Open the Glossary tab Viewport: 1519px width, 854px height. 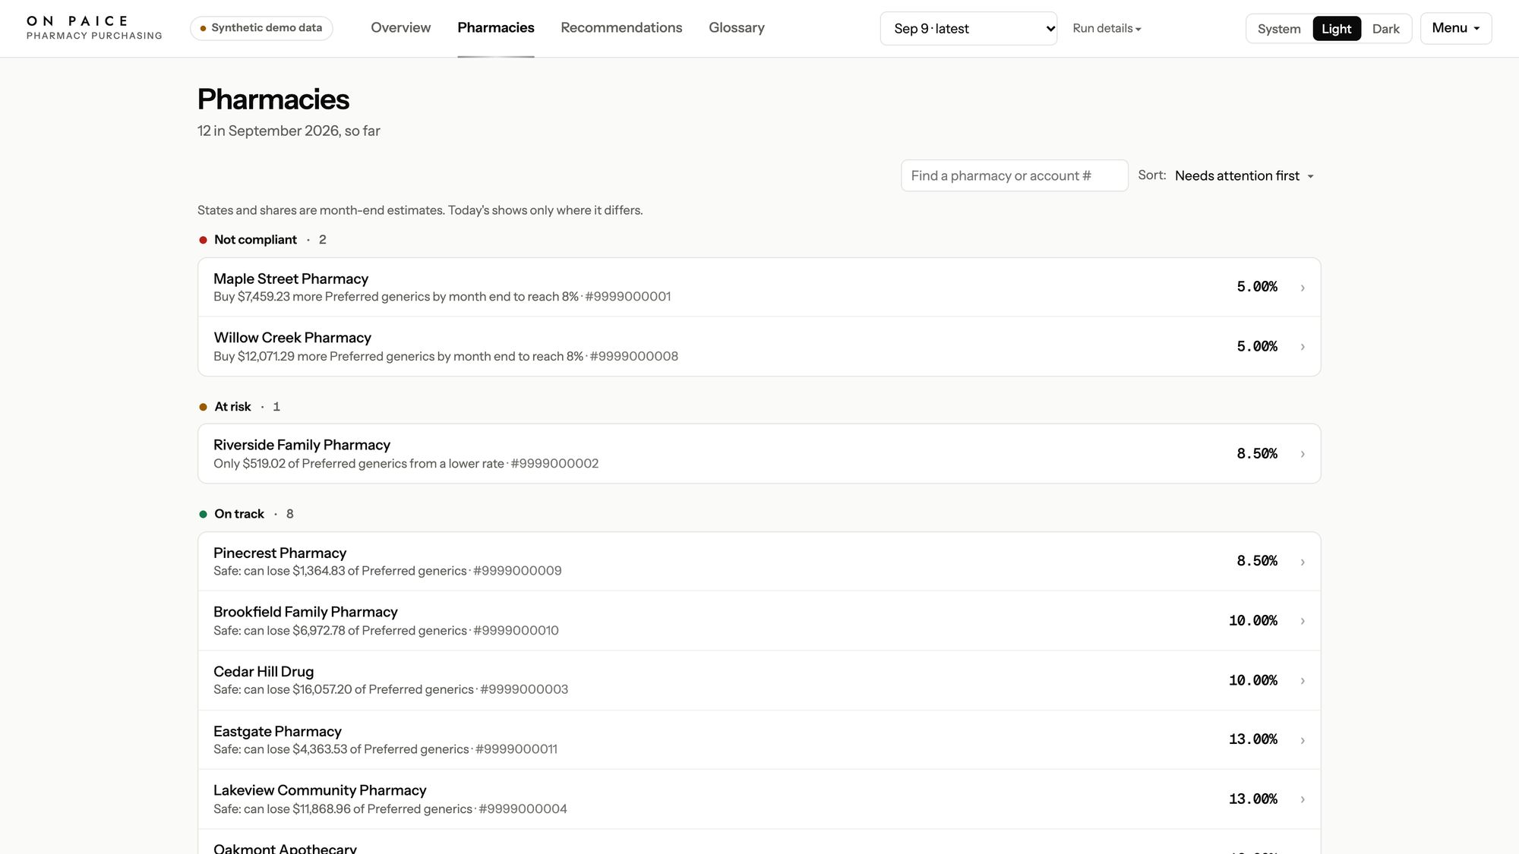tap(737, 27)
